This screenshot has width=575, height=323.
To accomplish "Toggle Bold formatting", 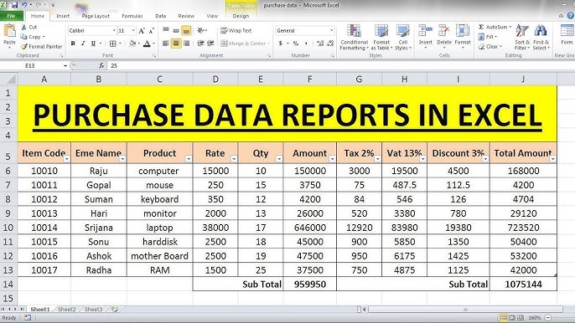I will 73,44.
